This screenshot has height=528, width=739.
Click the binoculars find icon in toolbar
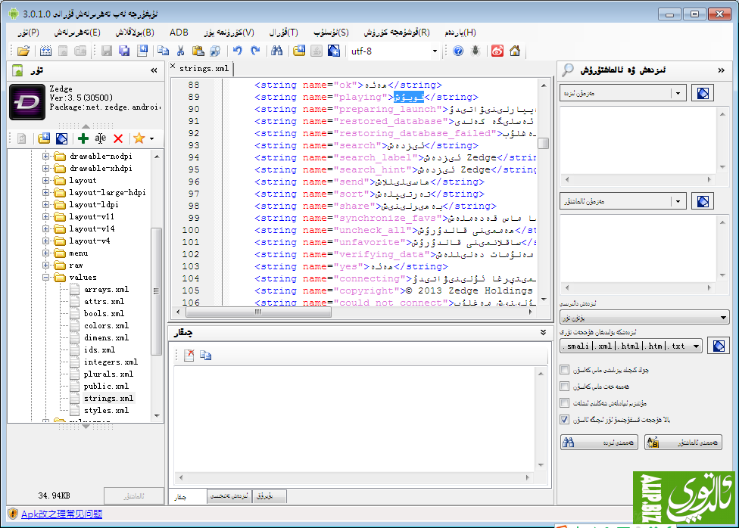(277, 51)
